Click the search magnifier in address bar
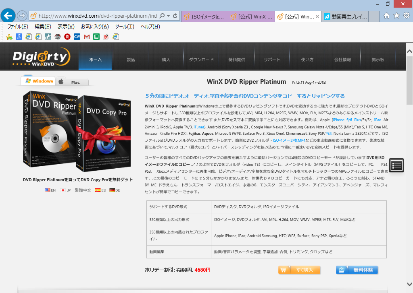 162,16
